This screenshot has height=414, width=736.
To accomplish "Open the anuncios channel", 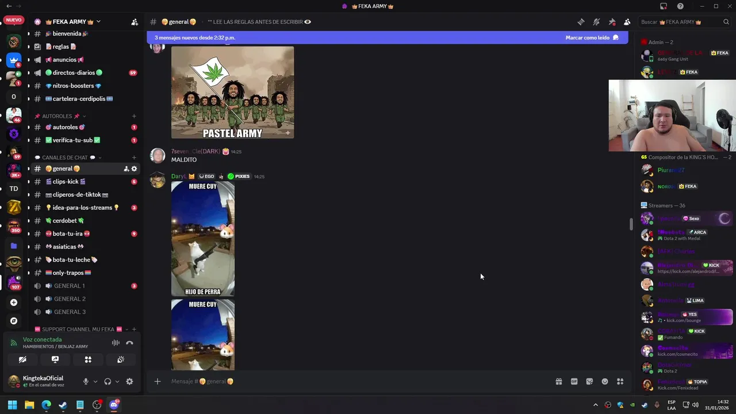I will pos(85,60).
